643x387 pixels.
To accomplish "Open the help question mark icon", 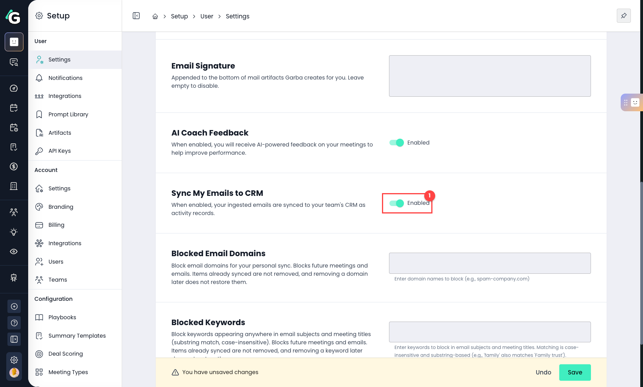I will 14,323.
